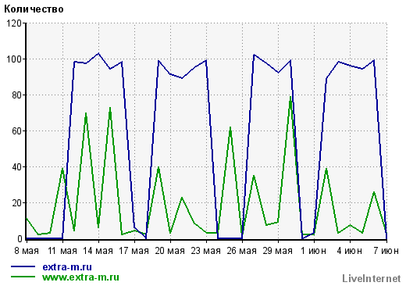Click the 60 y-axis value label
The width and height of the screenshot is (406, 286).
[x=17, y=131]
